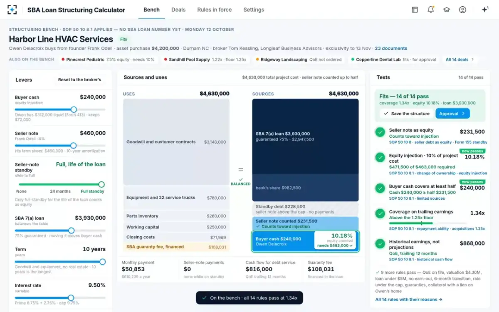Adjust the Term years slider handle
Screen dimensions: 499x312
pos(102,262)
